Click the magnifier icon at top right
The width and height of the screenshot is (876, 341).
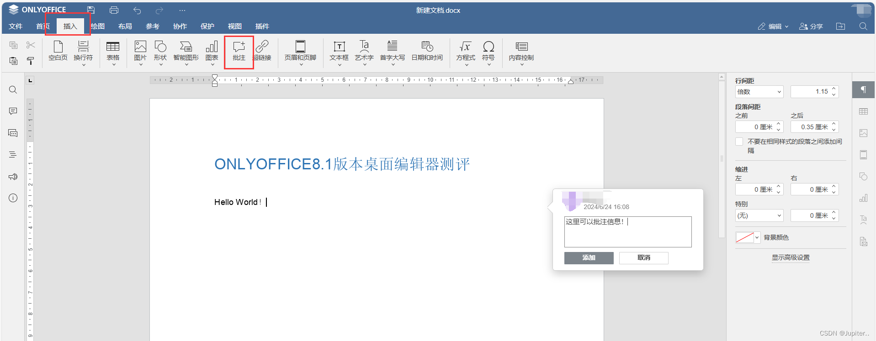(x=863, y=26)
